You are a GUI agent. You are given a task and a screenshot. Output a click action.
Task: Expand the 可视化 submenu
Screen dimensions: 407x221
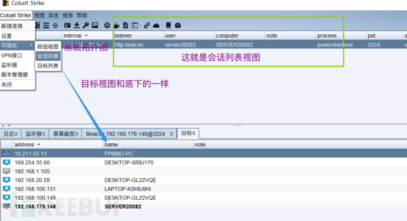(x=17, y=45)
